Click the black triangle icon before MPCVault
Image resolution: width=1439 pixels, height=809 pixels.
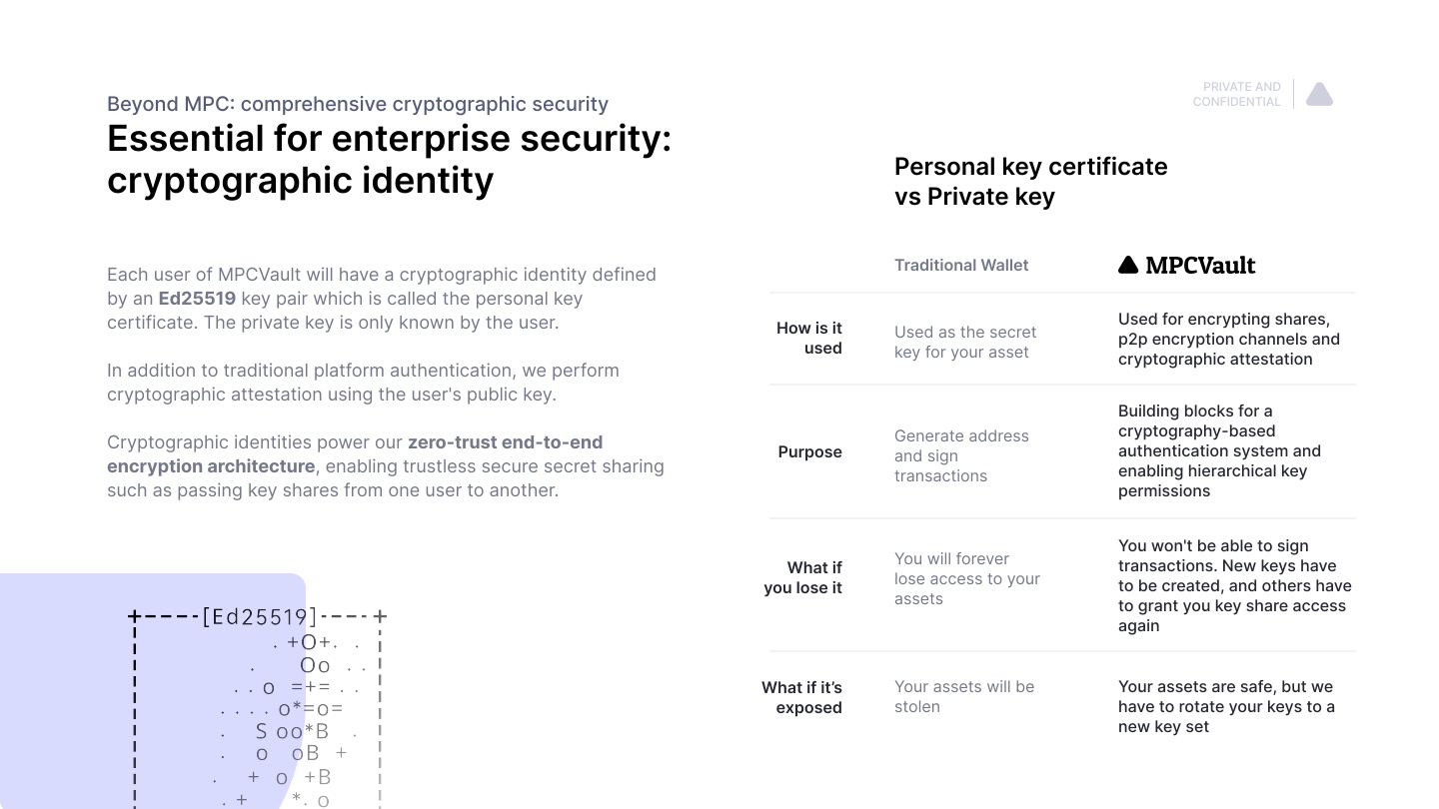[1128, 265]
